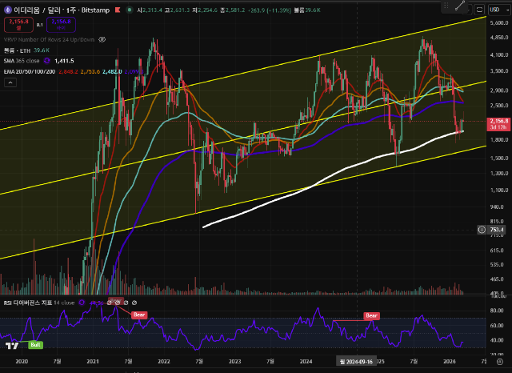Open the USD currency dropdown
512x373 pixels.
coord(499,10)
